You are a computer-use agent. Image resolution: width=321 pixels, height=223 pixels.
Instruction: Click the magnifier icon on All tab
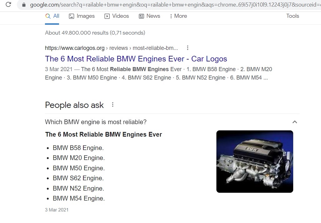tap(48, 16)
